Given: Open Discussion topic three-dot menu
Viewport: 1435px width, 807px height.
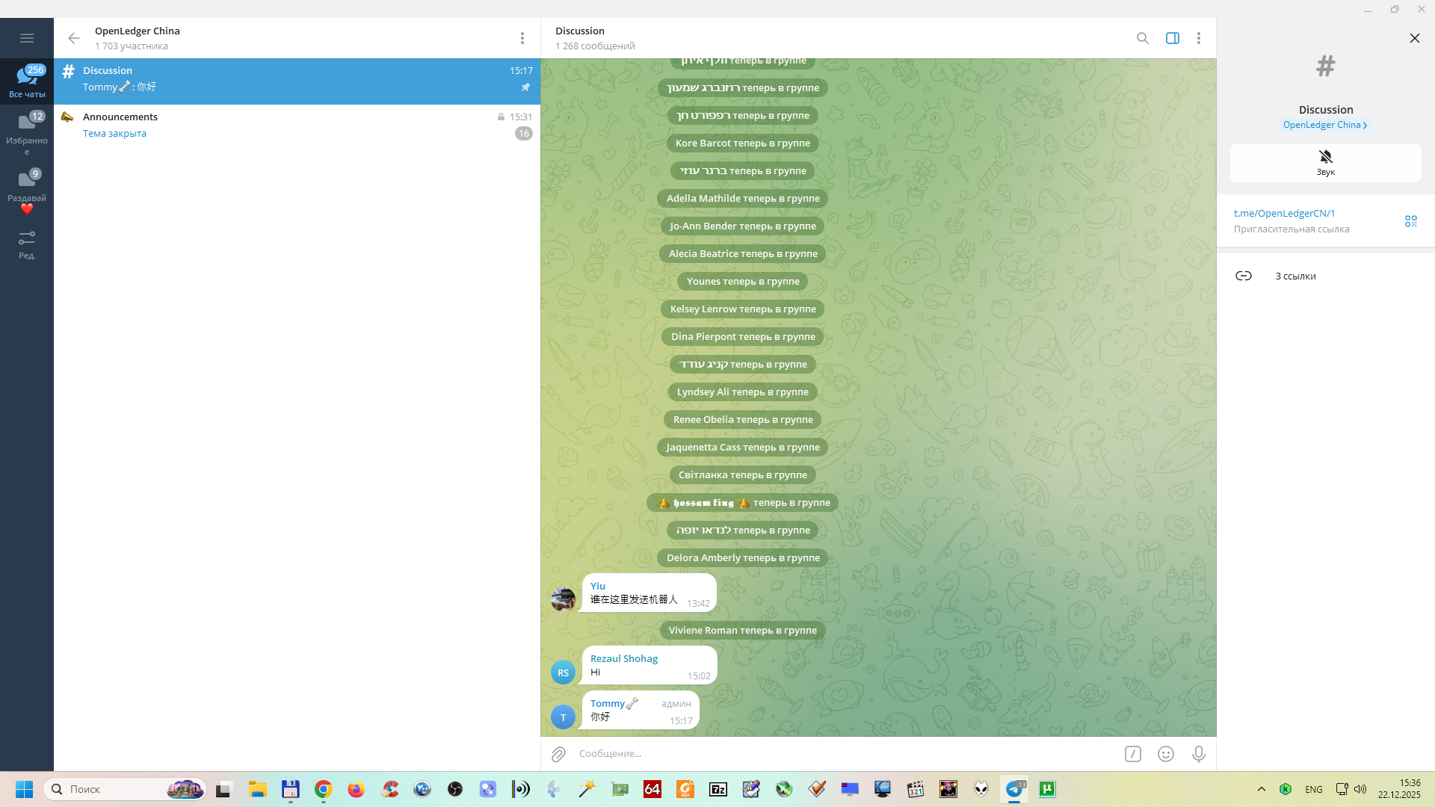Looking at the screenshot, I should coord(1198,38).
